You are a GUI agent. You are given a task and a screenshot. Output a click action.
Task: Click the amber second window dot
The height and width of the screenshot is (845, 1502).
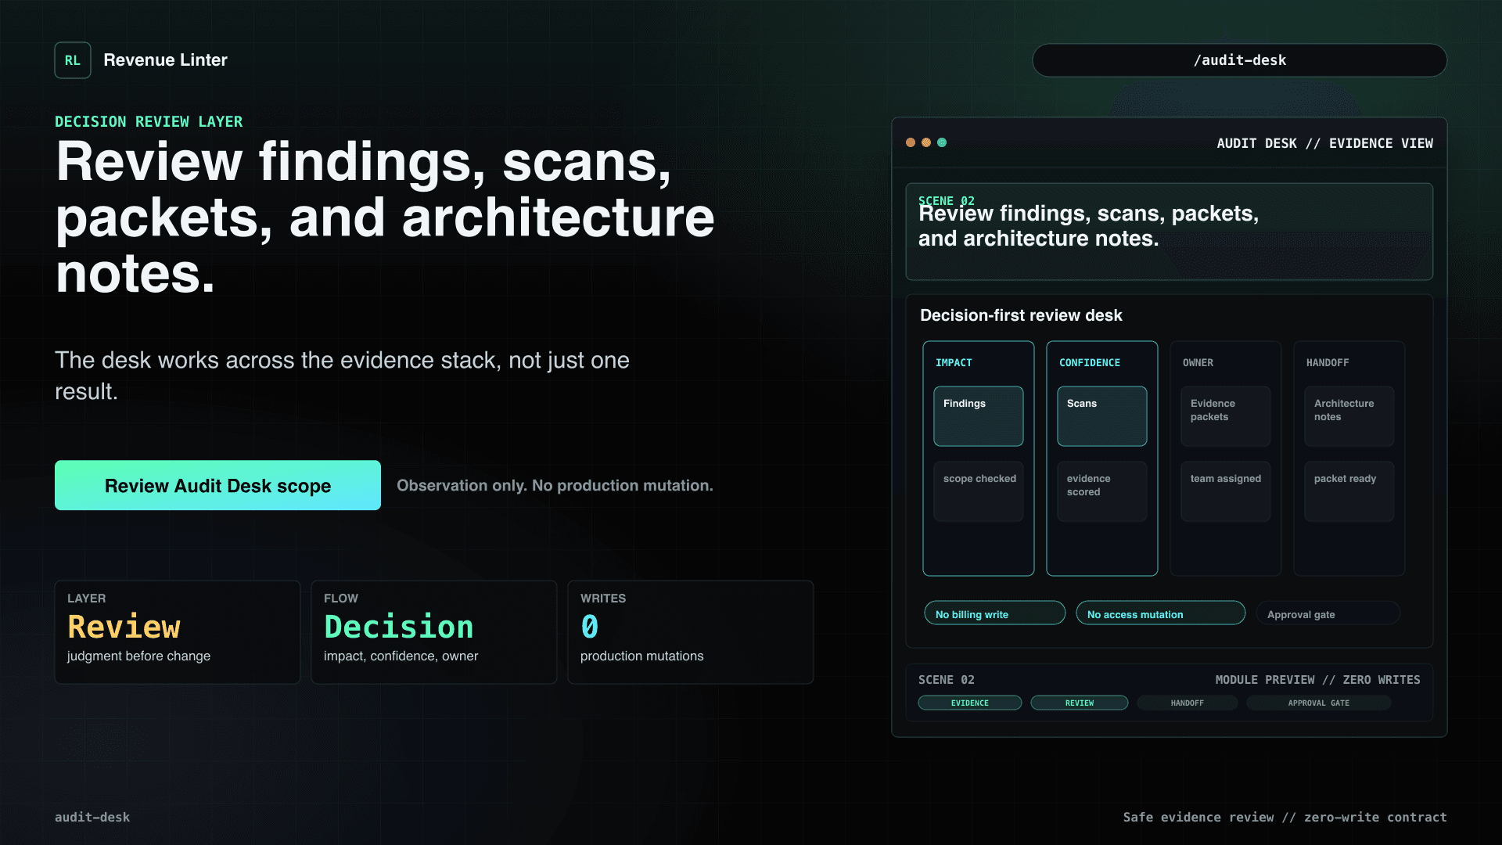point(926,142)
